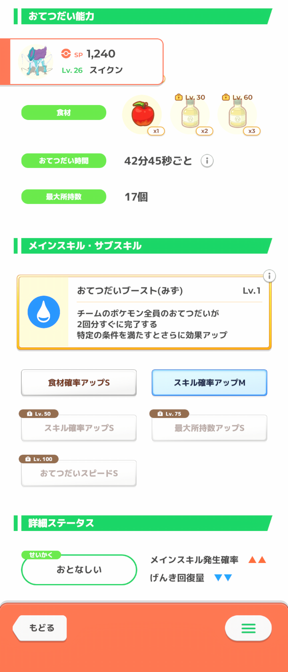Open the main skill info icon
Viewport: 288px width, 672px height.
point(269,276)
